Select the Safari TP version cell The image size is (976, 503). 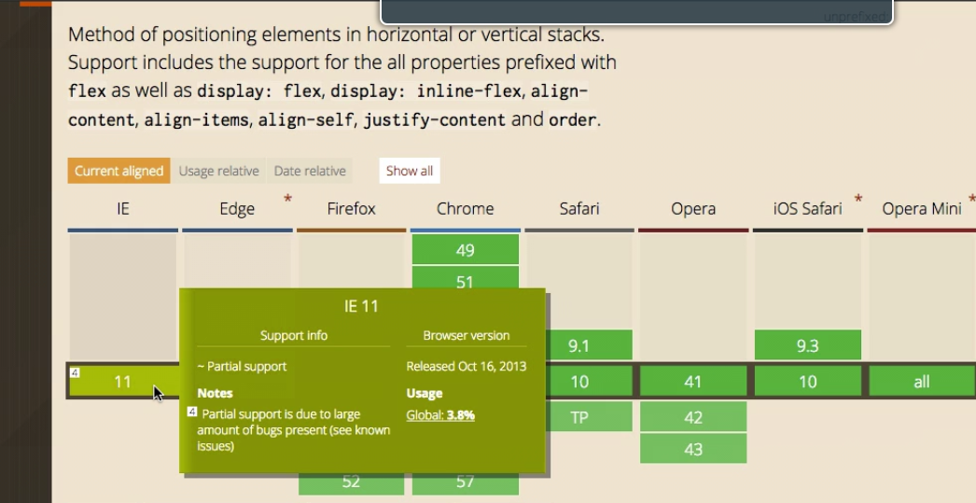579,417
